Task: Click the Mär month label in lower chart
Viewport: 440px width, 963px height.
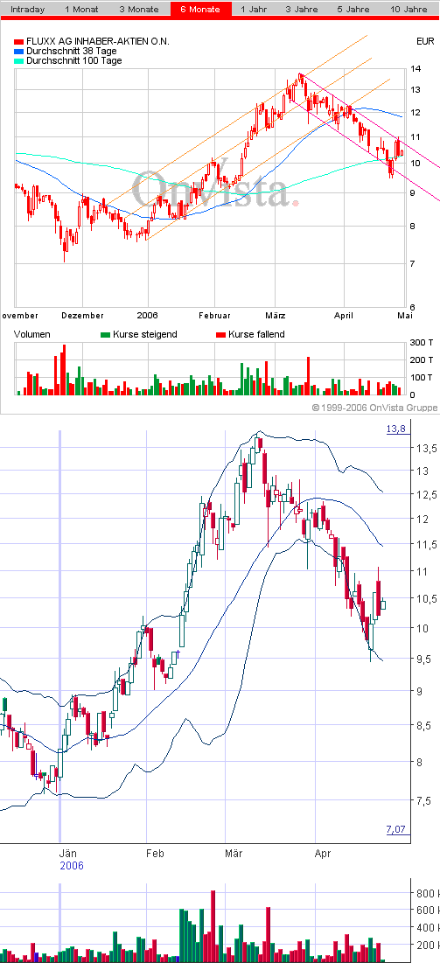Action: tap(234, 854)
